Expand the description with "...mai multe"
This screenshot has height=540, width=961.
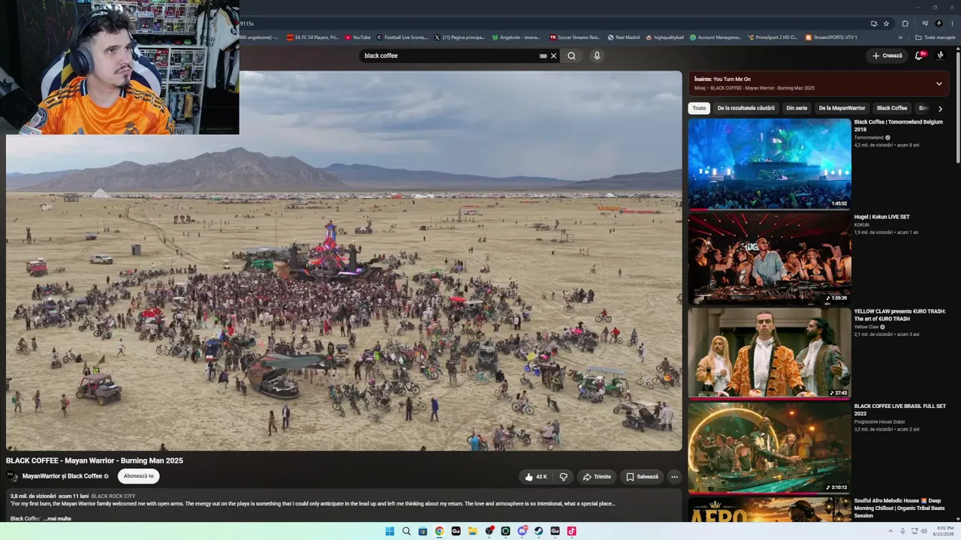point(57,518)
